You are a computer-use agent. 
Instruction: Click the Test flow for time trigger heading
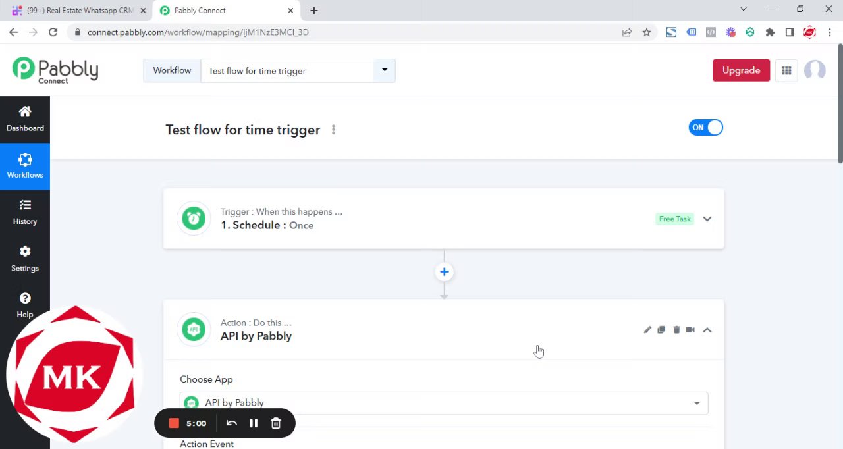pyautogui.click(x=242, y=130)
